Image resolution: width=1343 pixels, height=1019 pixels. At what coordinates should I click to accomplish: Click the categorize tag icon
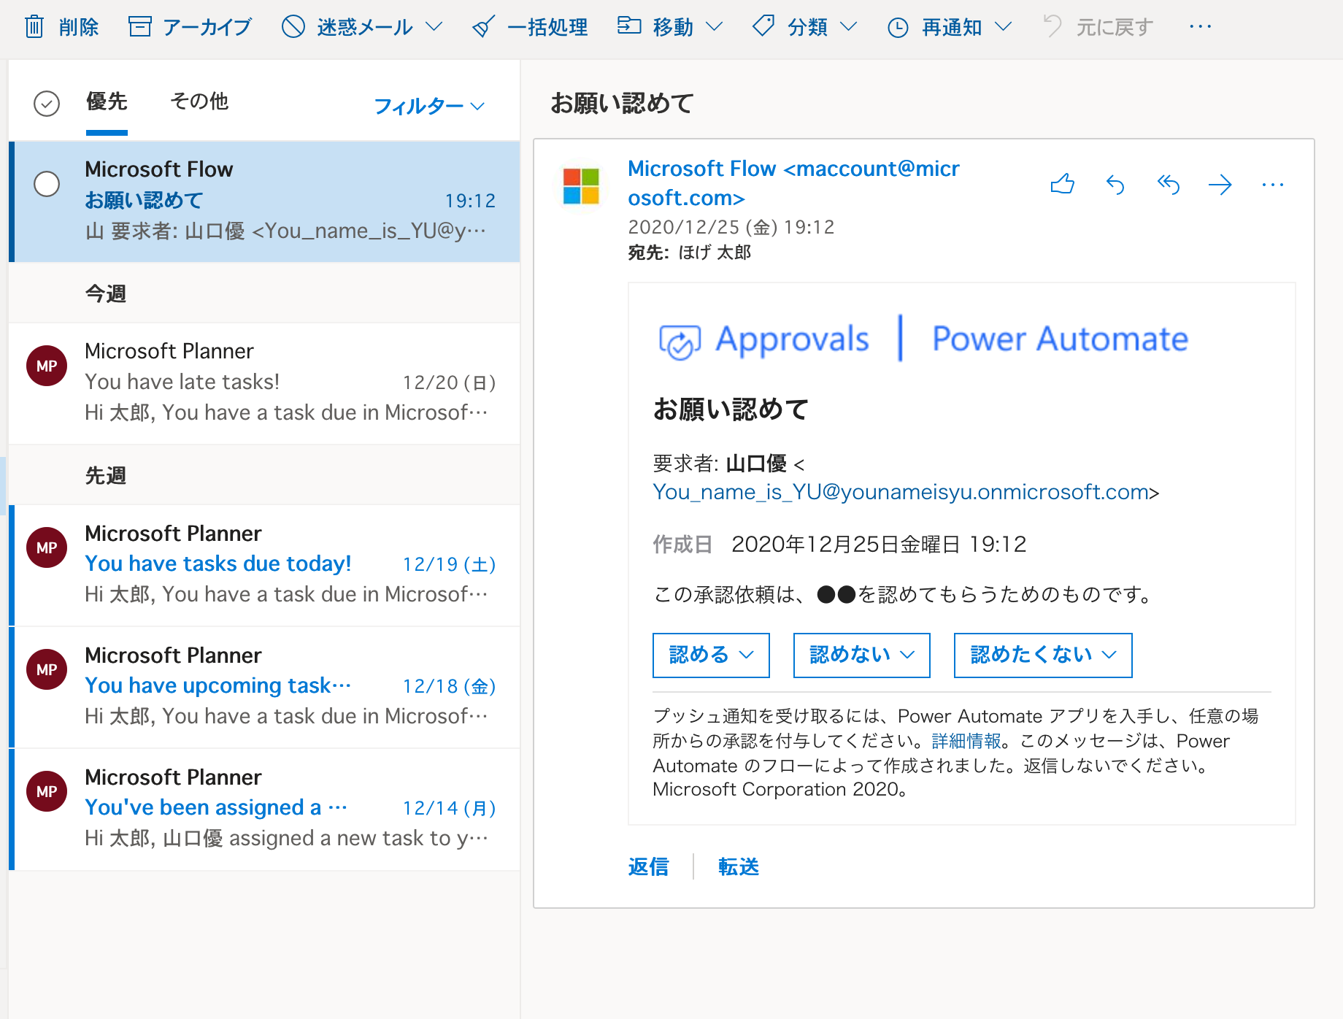pyautogui.click(x=763, y=26)
